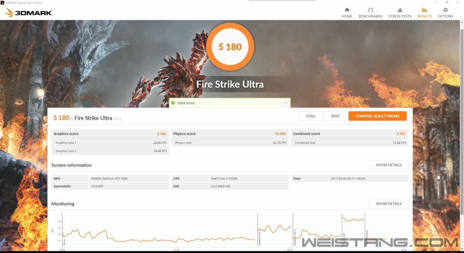
Task: Click the Monitoring heading
Action: pos(63,204)
